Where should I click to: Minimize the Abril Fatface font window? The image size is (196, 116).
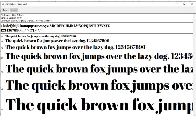pos(177,4)
